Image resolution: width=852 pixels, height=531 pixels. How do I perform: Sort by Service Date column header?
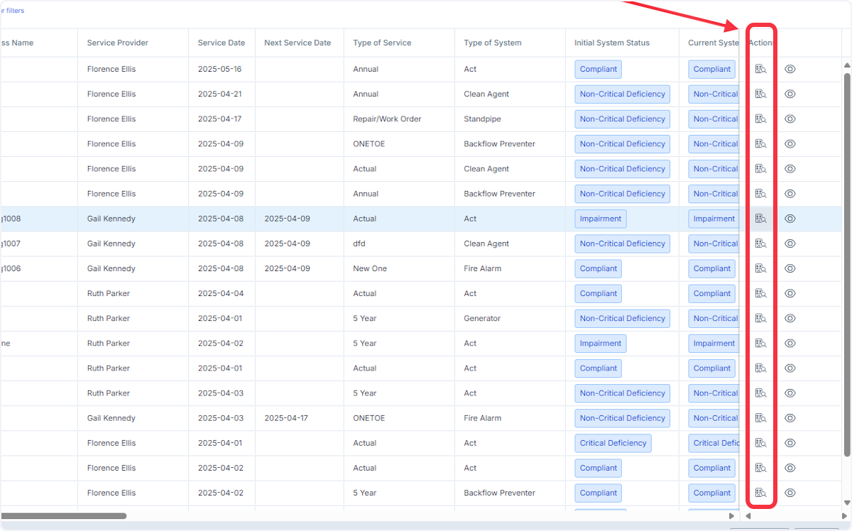222,43
